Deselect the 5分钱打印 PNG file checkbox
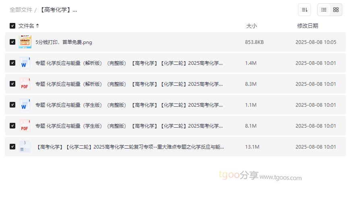Screen dimensions: 352x207 [x=12, y=42]
